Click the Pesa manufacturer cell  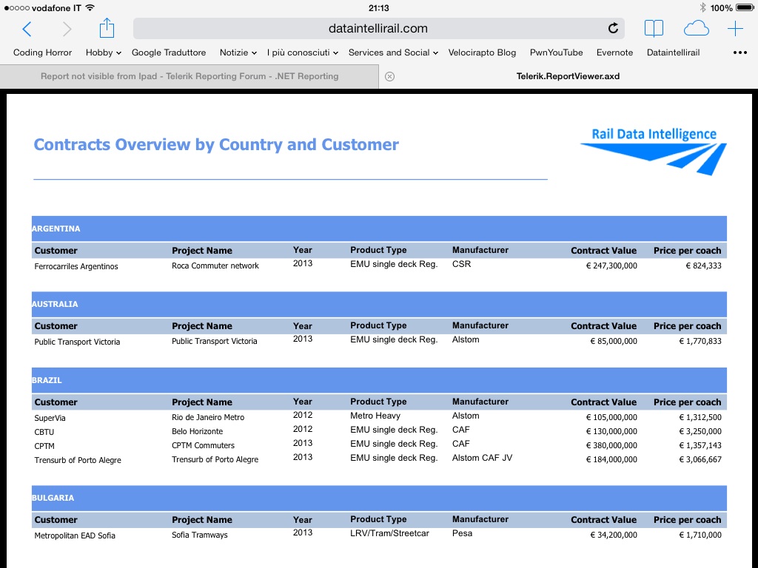(462, 533)
